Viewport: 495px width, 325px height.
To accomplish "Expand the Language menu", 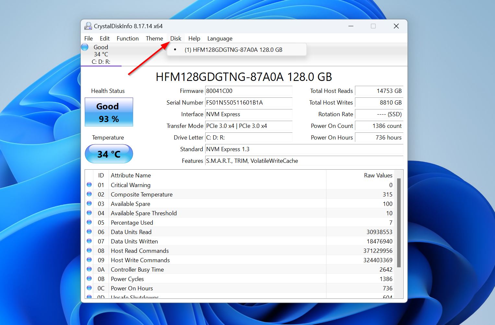I will coord(220,39).
